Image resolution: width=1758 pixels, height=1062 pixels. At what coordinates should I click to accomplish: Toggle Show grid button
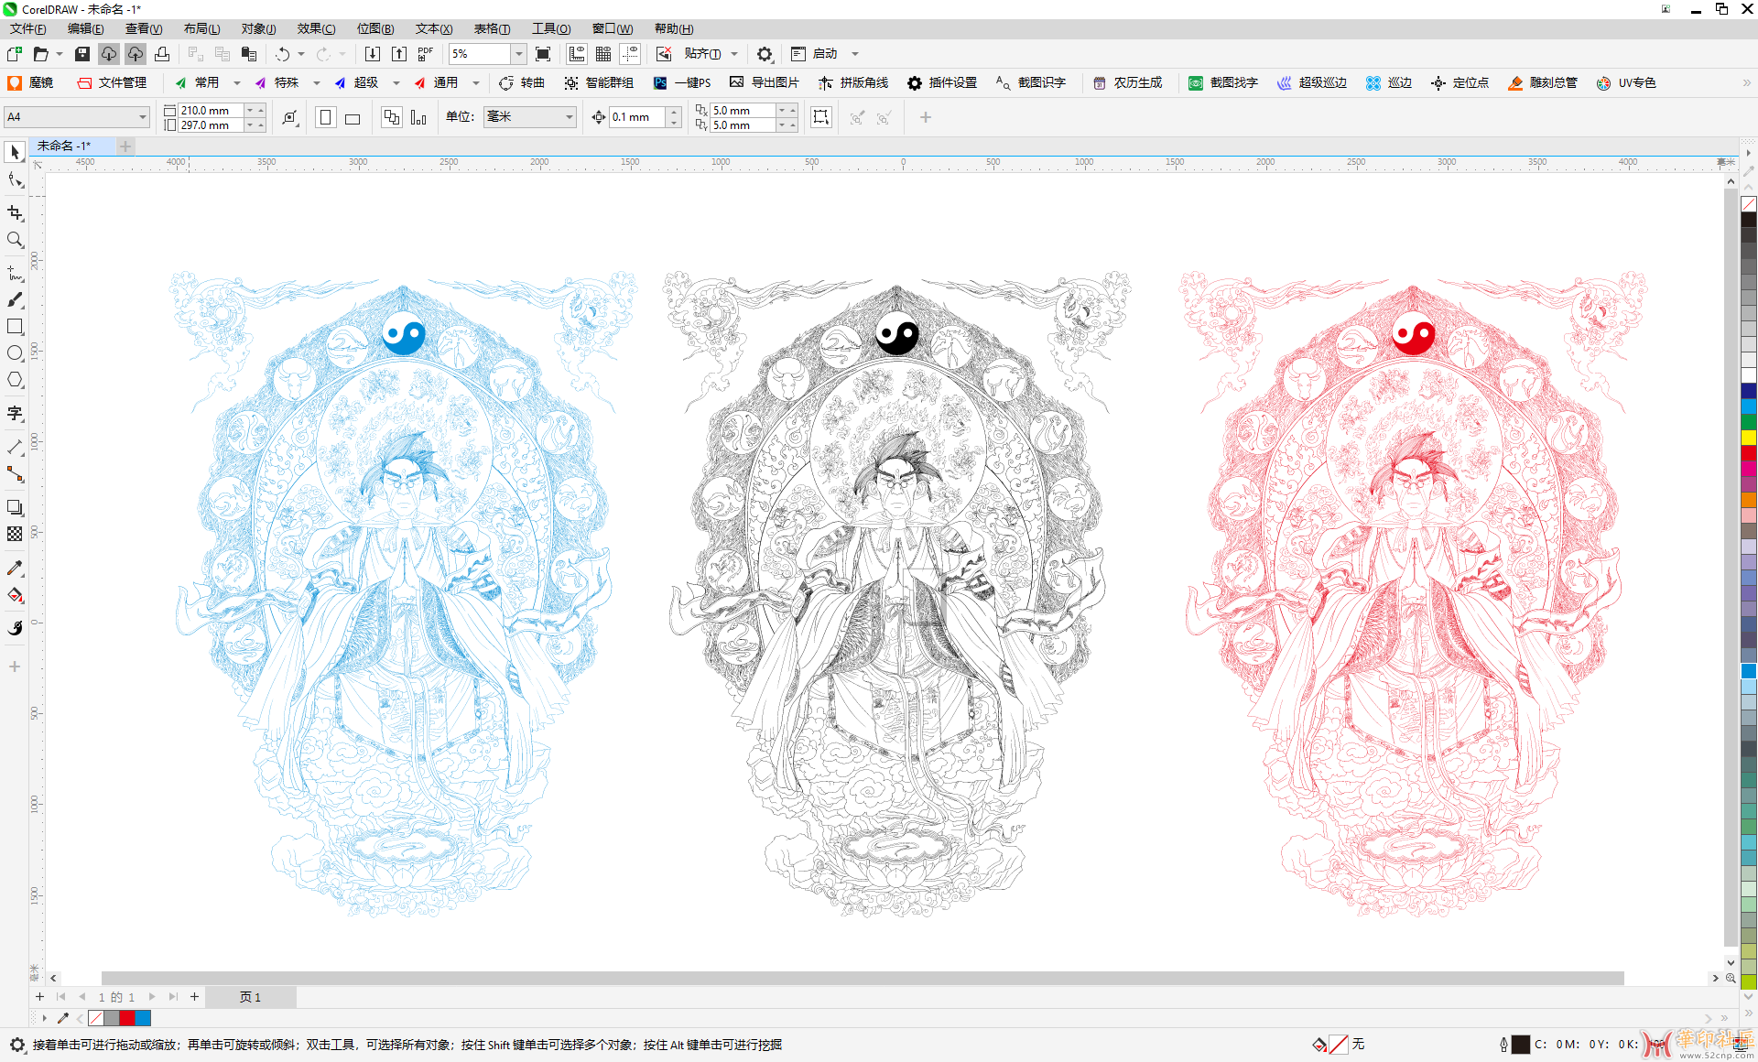(x=603, y=54)
